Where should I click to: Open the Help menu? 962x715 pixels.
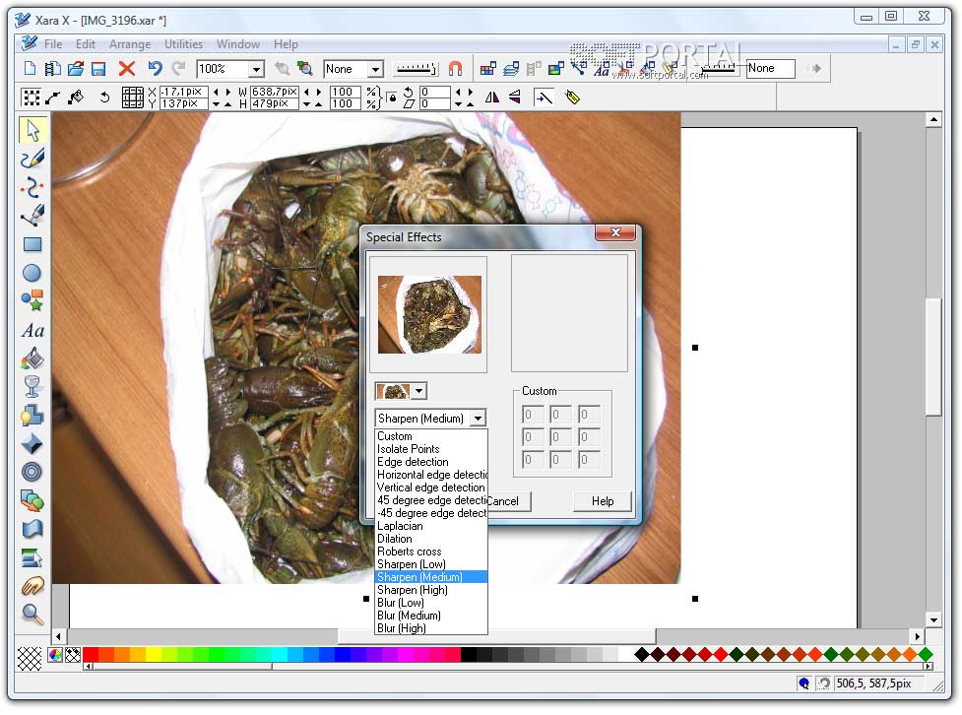pyautogui.click(x=286, y=44)
